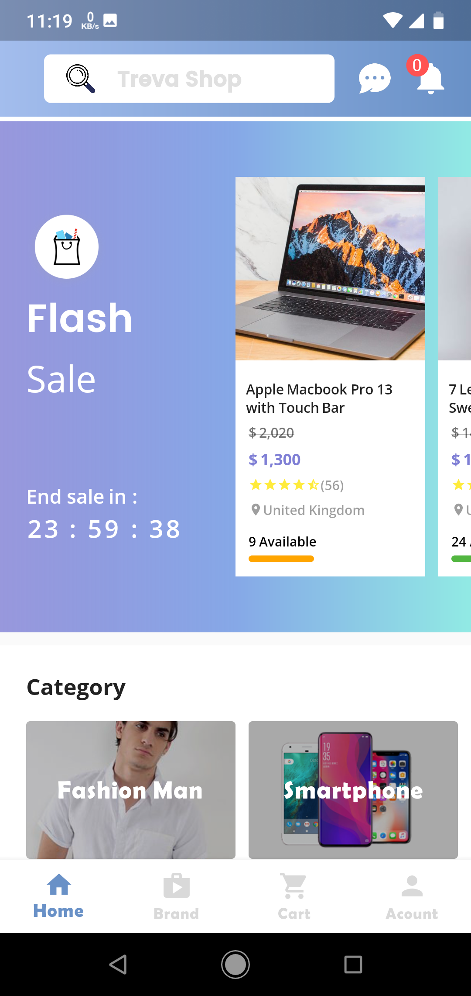This screenshot has width=471, height=996.
Task: Open Account from the bottom navigation
Action: [x=411, y=891]
